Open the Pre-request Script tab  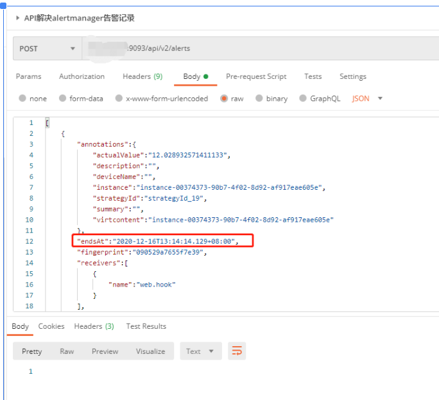point(256,77)
